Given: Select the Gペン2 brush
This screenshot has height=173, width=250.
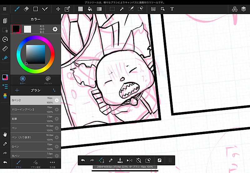Looking at the screenshot, I should pyautogui.click(x=35, y=100).
